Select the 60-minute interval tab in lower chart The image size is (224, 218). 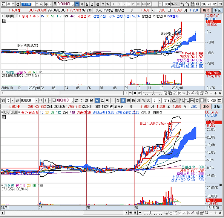(x=148, y=100)
